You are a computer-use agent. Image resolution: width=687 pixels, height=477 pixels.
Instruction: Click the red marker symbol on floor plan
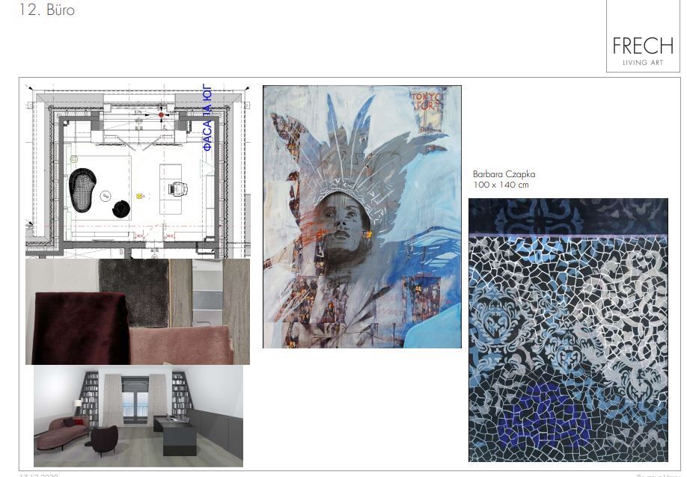tap(161, 114)
